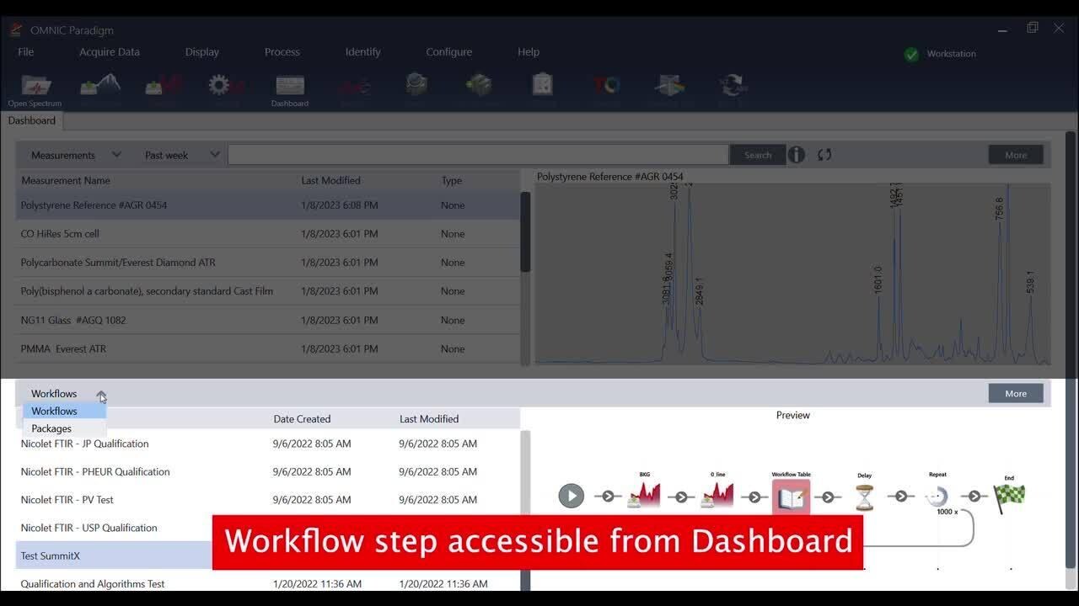The width and height of the screenshot is (1079, 606).
Task: Click the gear settings toolbar icon
Action: point(221,85)
